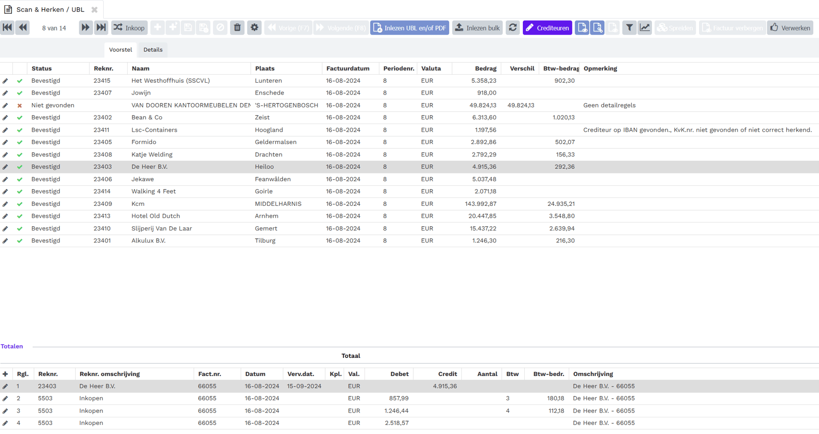Image resolution: width=819 pixels, height=434 pixels.
Task: Click the Verwerken button
Action: pyautogui.click(x=790, y=28)
